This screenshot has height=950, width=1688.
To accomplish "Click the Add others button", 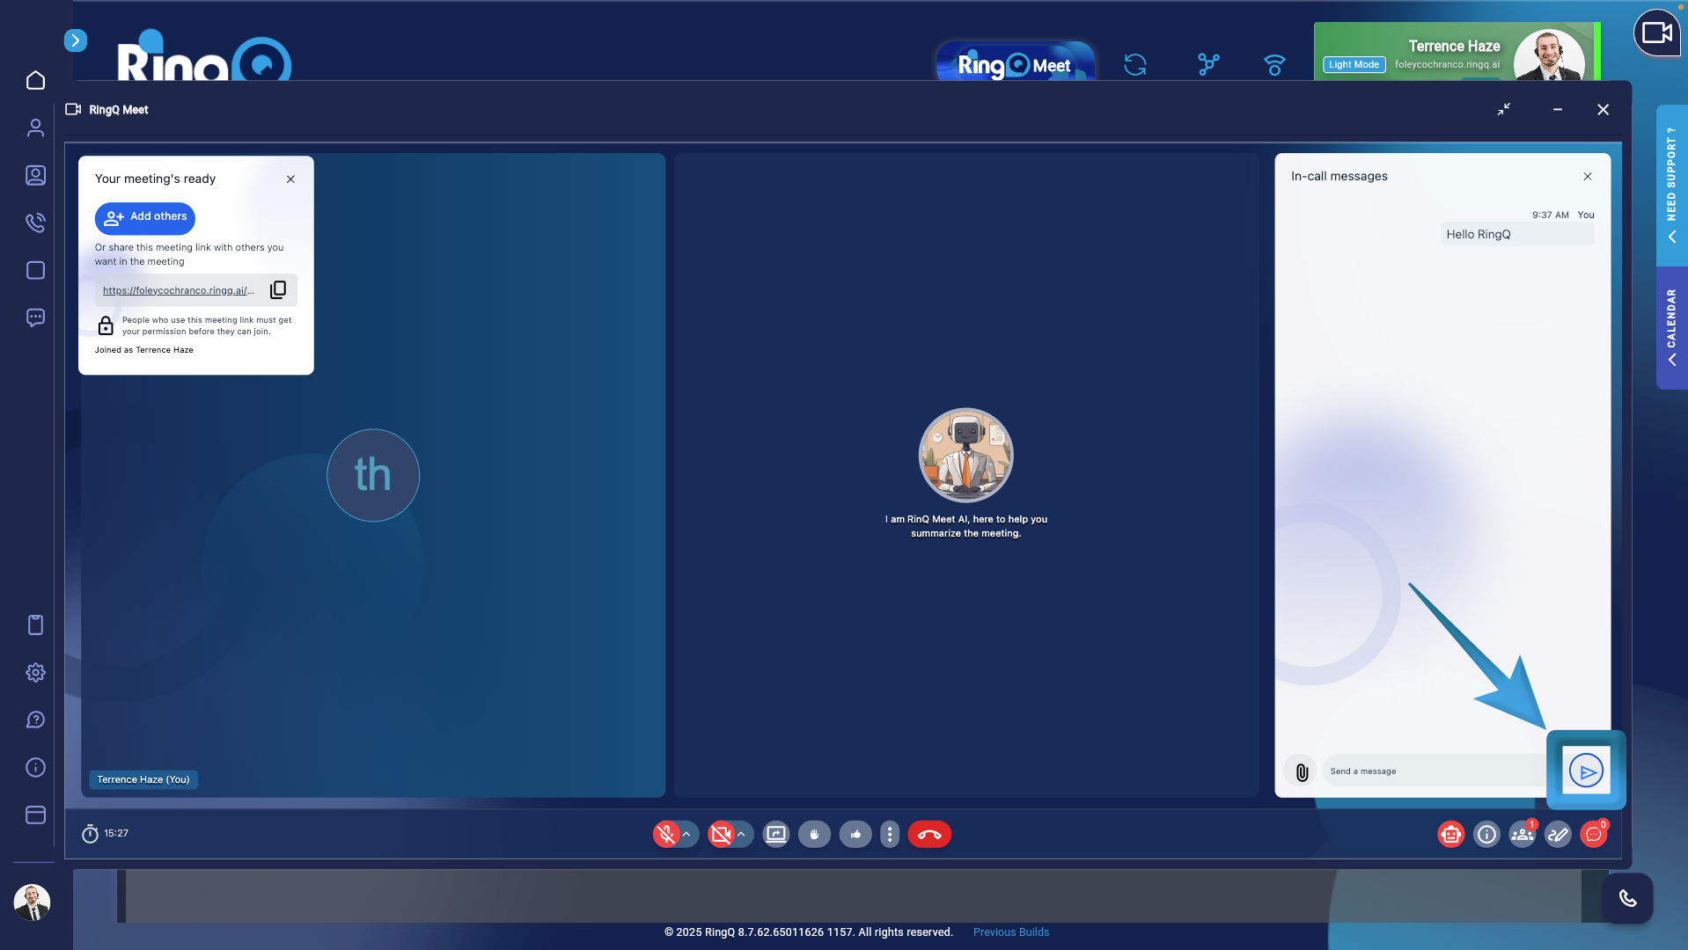I will click(x=144, y=218).
